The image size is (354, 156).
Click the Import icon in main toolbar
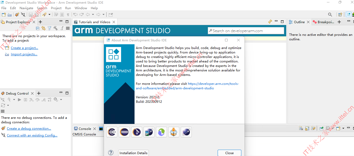click(9, 14)
